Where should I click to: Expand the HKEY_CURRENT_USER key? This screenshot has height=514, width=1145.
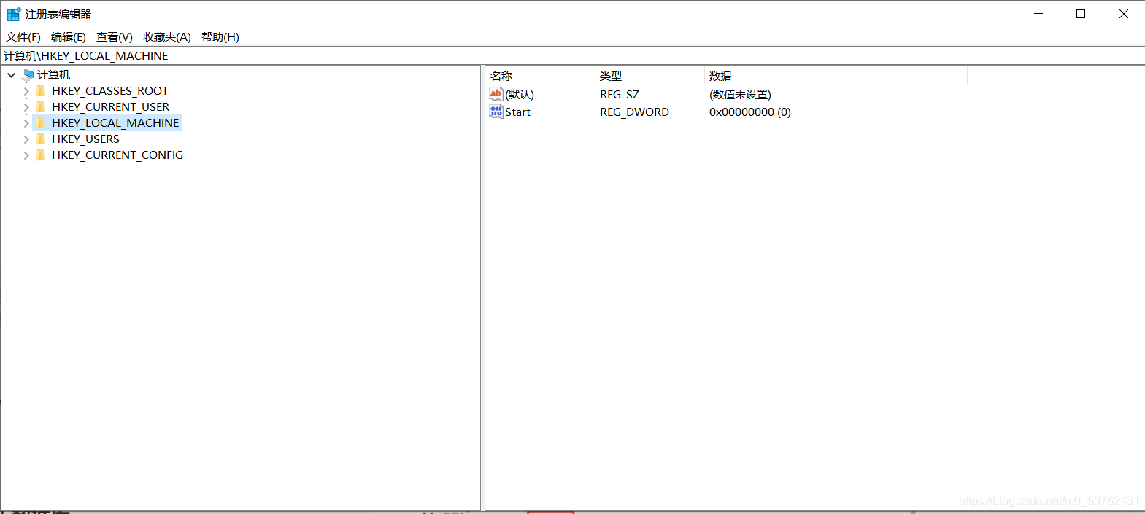[26, 107]
